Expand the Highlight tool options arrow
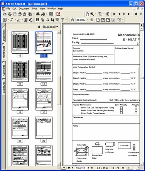The image size is (145, 171). pyautogui.click(x=22, y=20)
